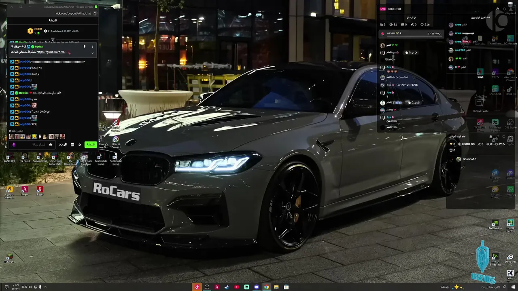Open SteelSeries GG desktop shortcut

click(x=510, y=259)
